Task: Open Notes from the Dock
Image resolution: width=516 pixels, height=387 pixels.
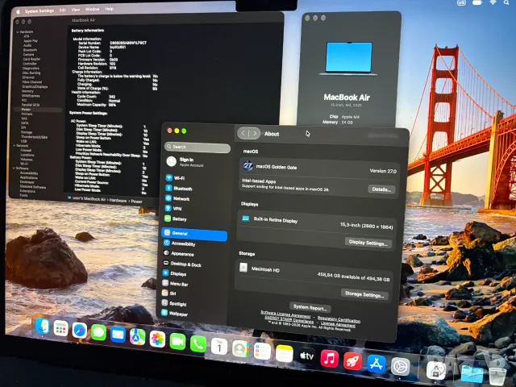Action: coord(285,353)
